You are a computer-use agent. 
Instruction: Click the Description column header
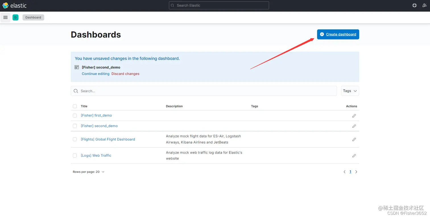point(174,106)
